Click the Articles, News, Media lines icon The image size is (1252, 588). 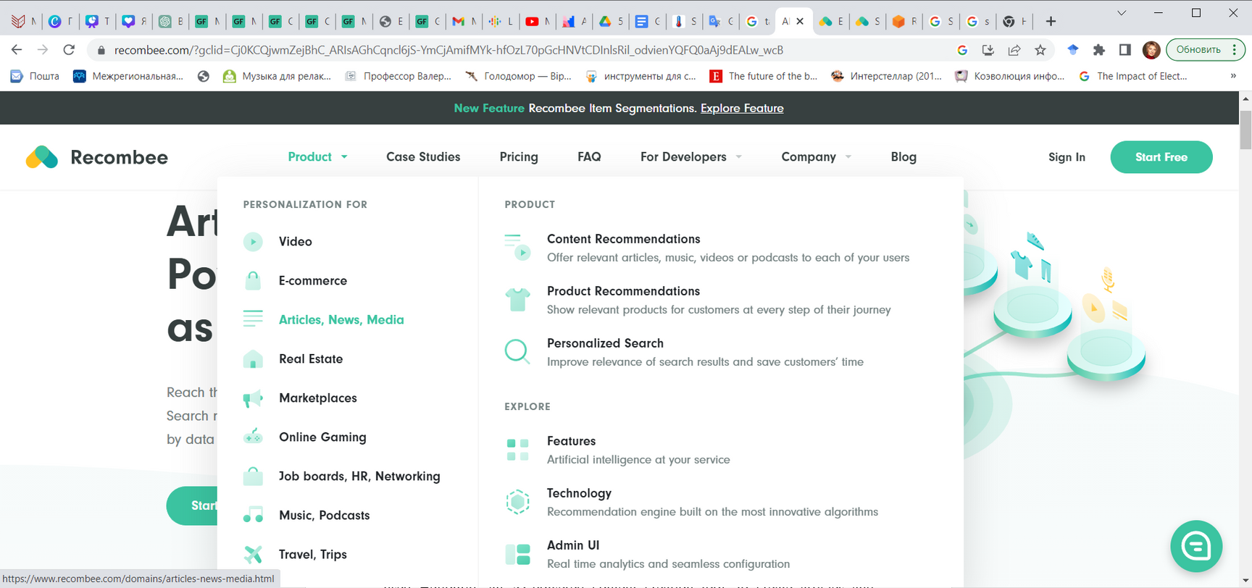click(253, 319)
